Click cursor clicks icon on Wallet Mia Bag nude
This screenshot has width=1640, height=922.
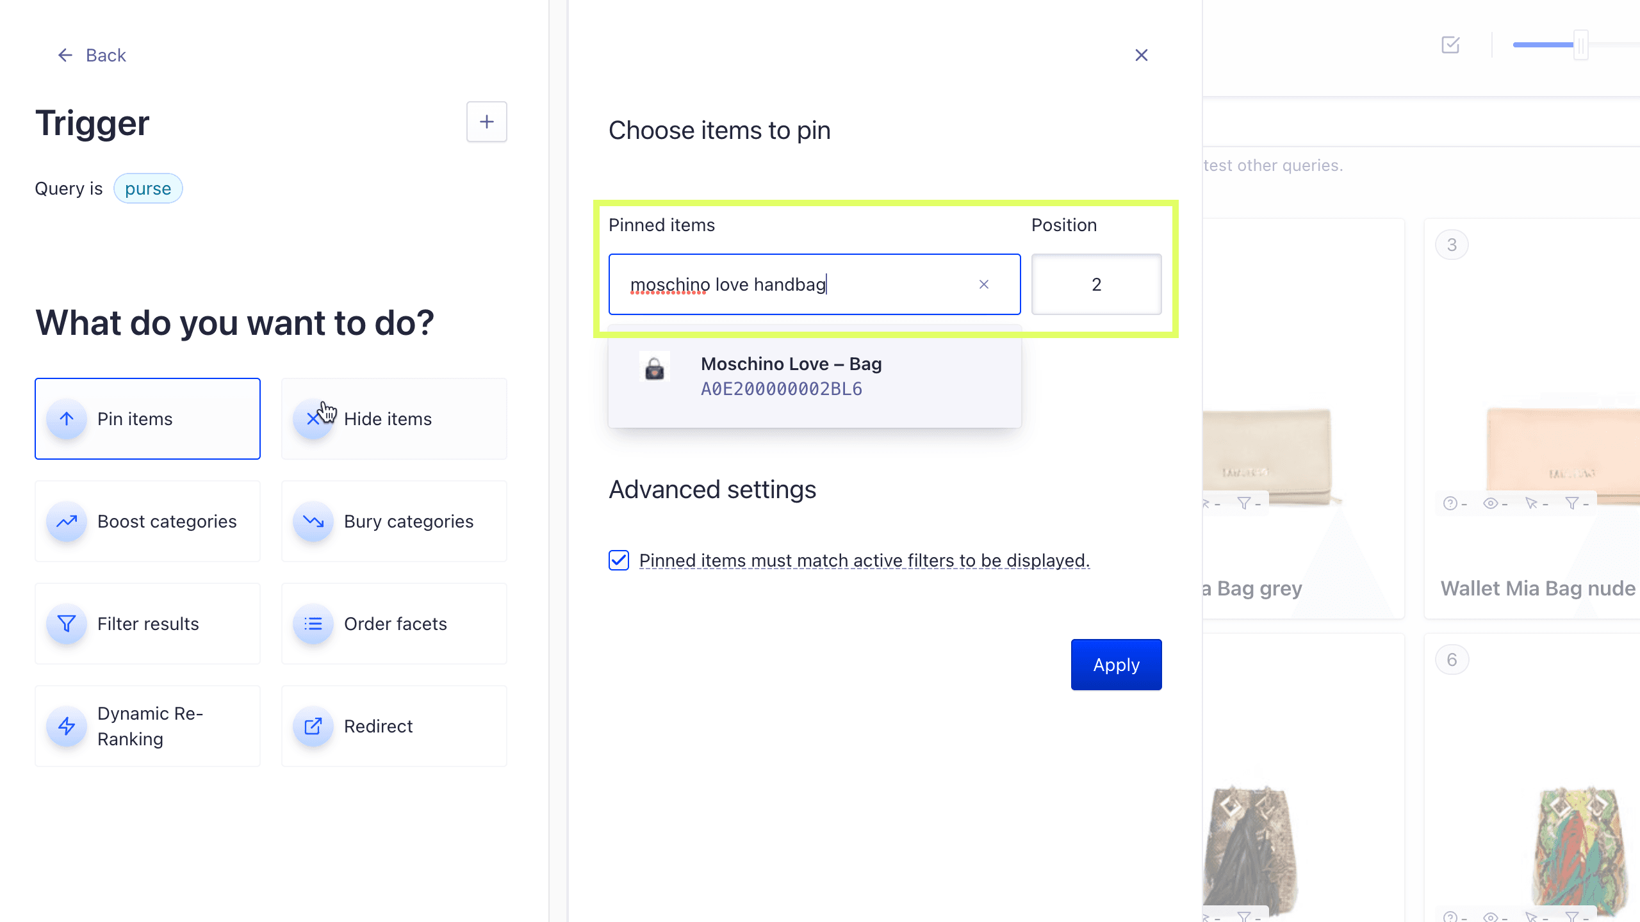click(1531, 503)
